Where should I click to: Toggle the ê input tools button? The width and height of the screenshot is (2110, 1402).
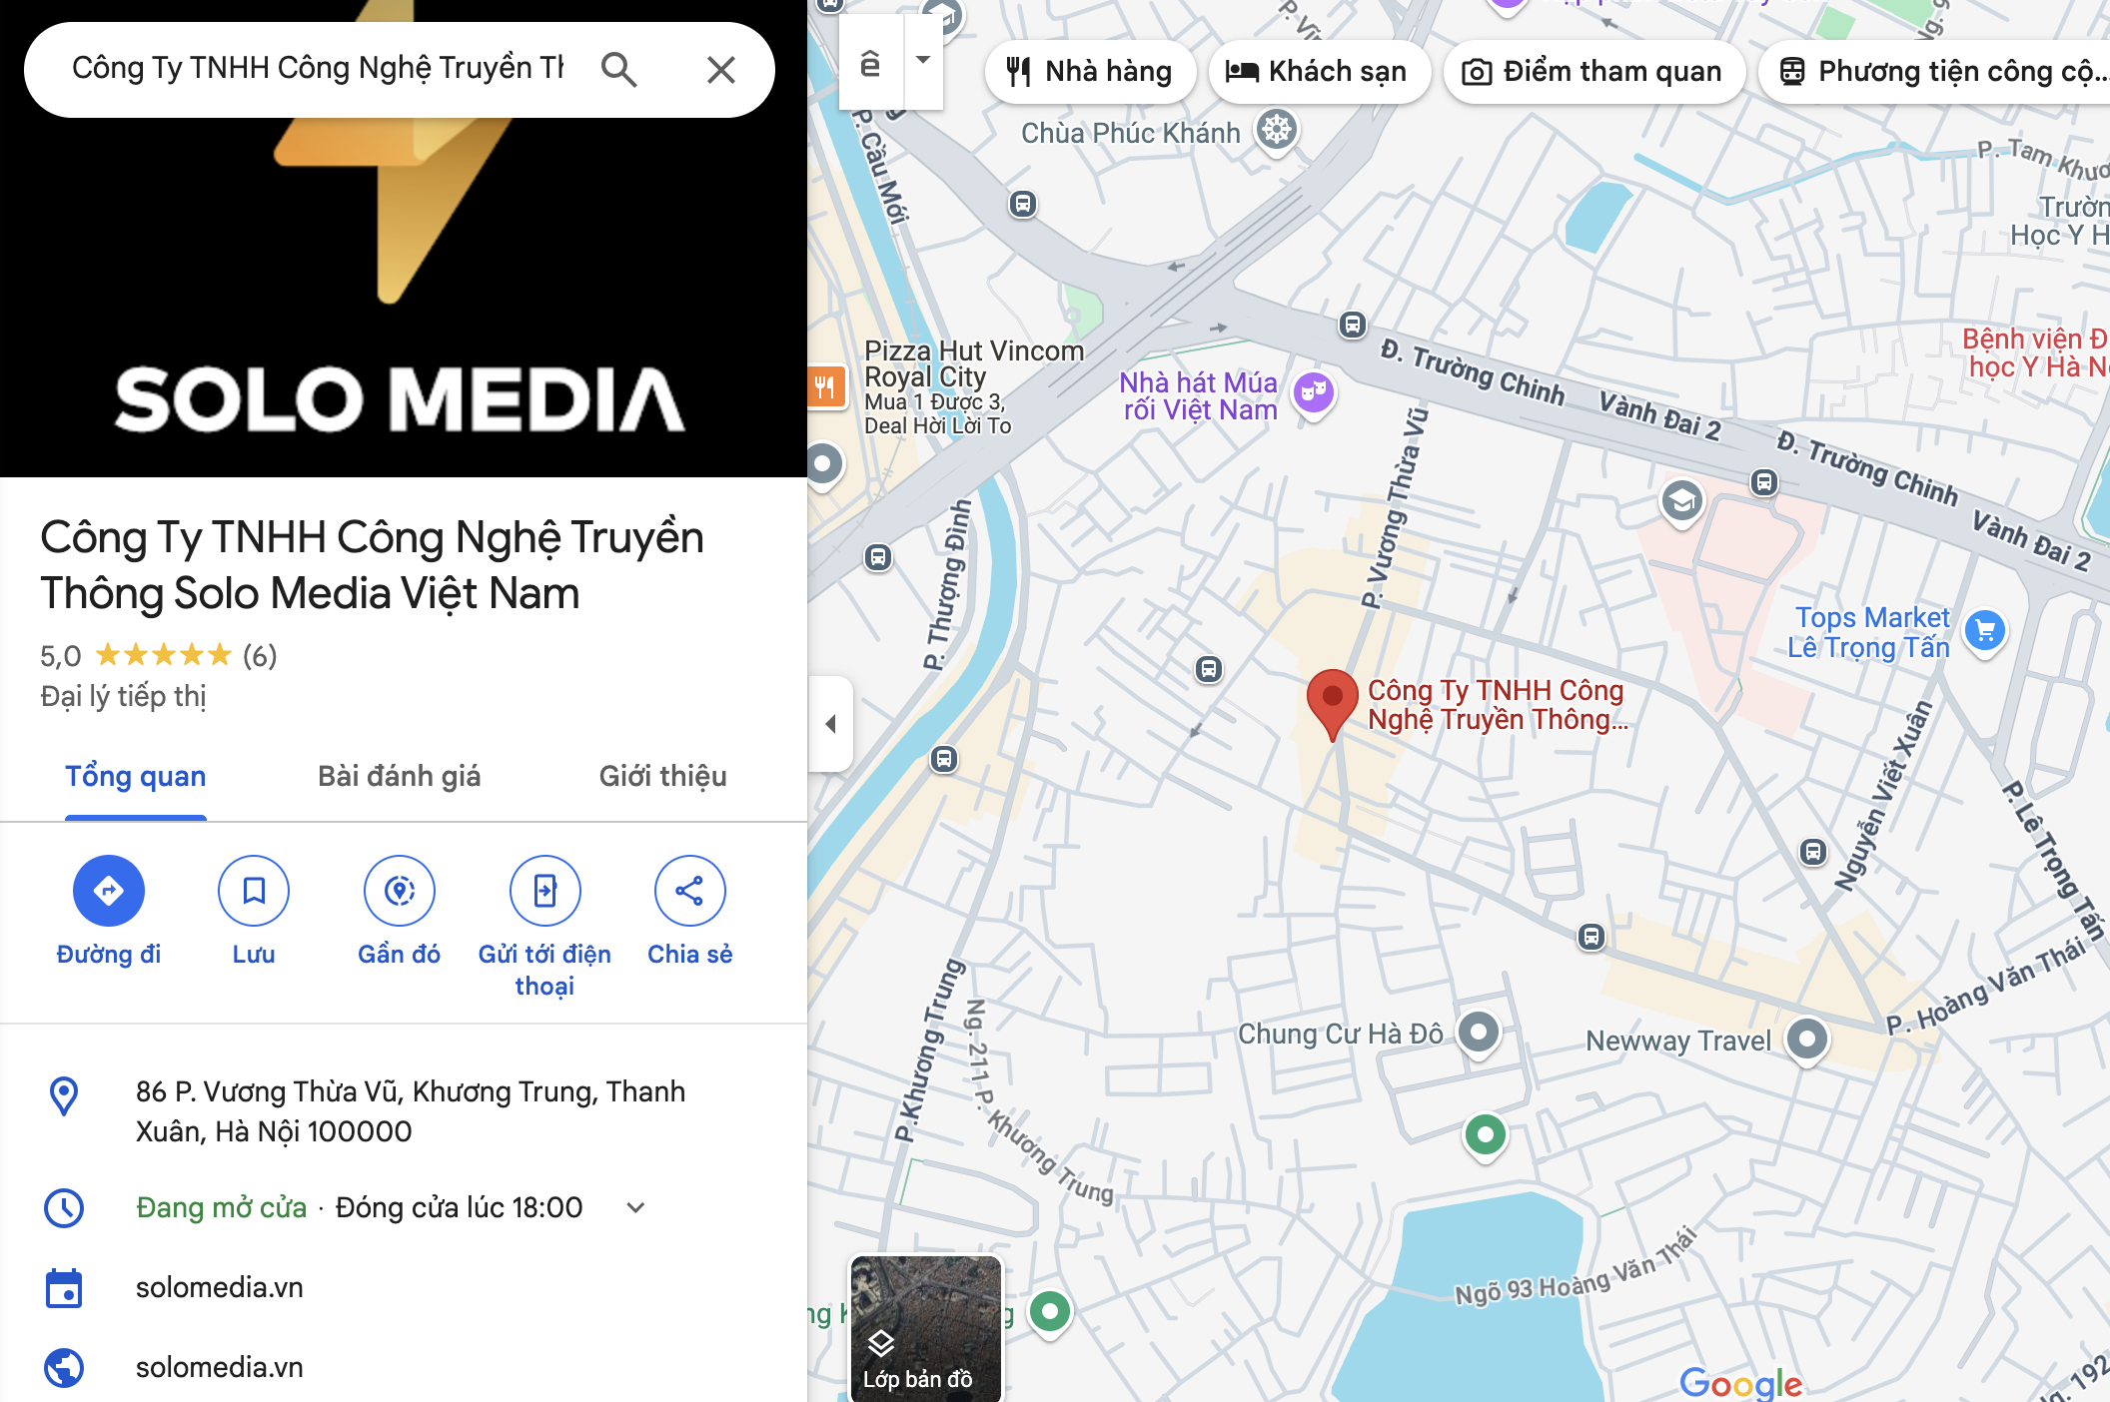pos(871,61)
